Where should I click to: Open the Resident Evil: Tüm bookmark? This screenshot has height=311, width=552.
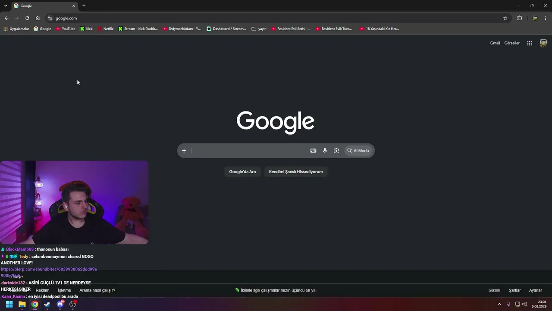[334, 29]
